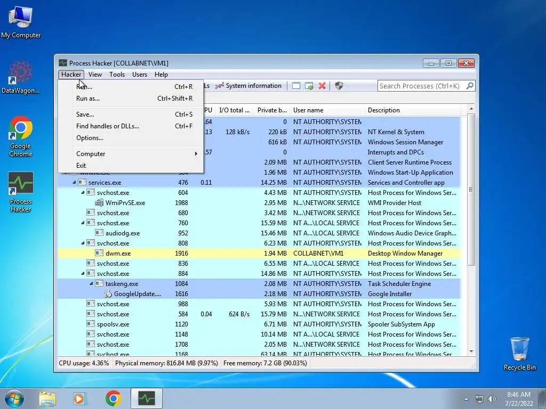Screen dimensions: 546x409
Task: Choose Run... from Hacker menu
Action: 131,87
